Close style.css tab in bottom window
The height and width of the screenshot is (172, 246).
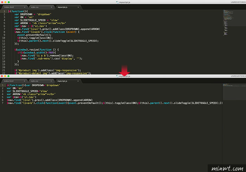[x=51, y=81]
